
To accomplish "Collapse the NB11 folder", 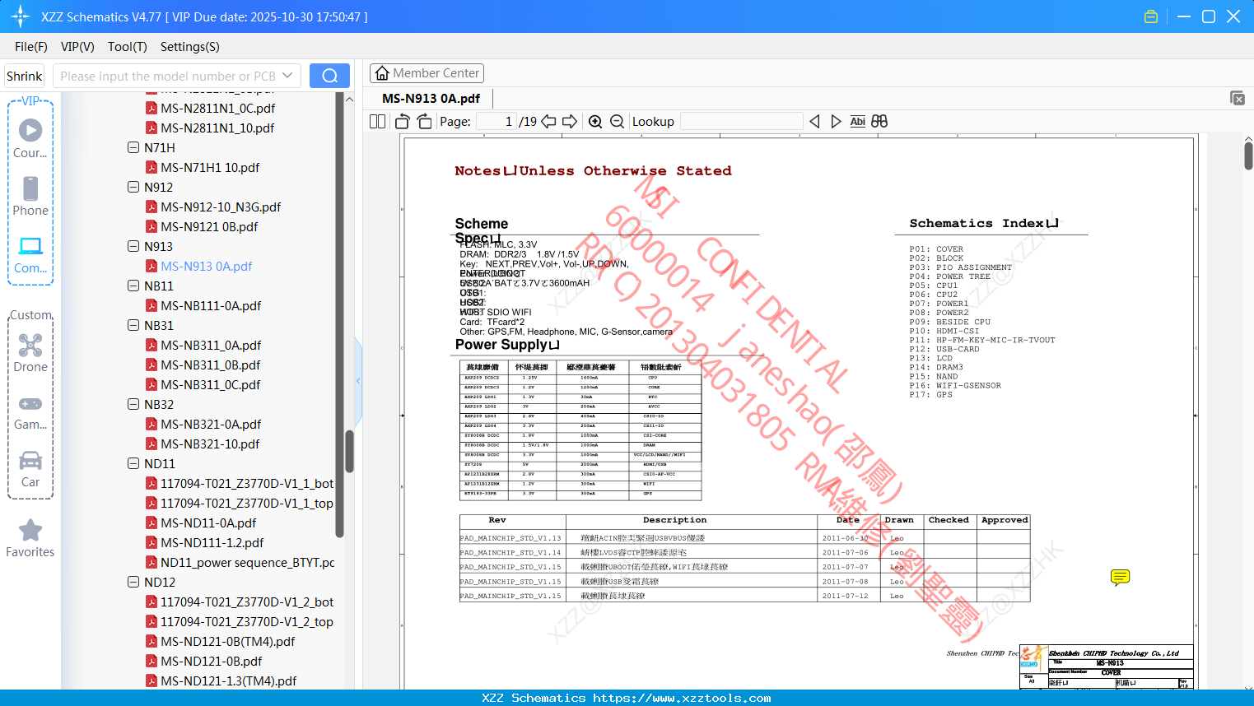I will tap(133, 286).
